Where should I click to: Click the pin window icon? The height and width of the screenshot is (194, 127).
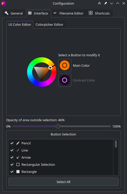tap(105, 3)
